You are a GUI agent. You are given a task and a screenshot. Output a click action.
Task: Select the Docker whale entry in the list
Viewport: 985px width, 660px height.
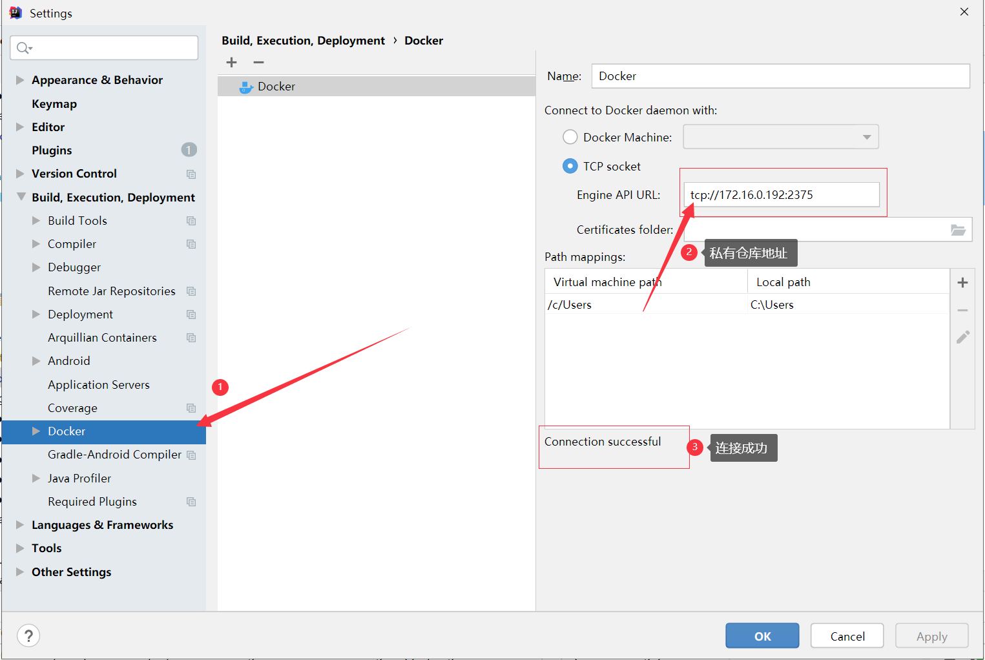pos(377,87)
